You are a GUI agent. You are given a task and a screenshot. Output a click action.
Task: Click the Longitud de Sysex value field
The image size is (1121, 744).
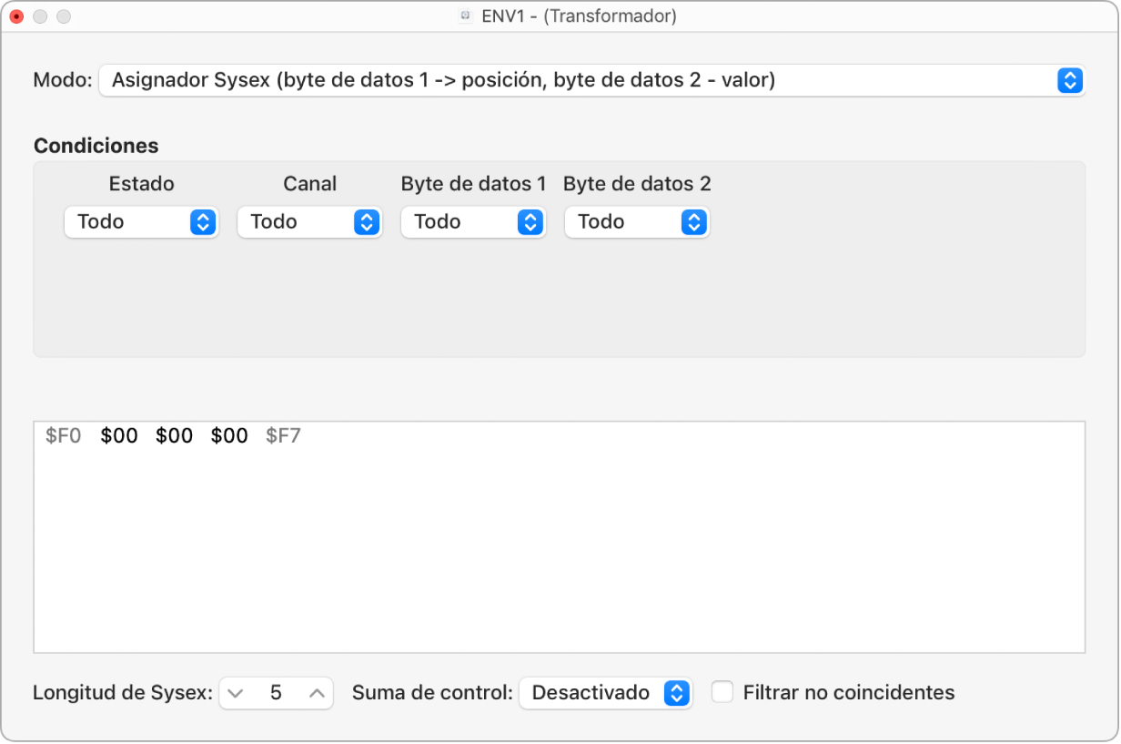click(276, 693)
